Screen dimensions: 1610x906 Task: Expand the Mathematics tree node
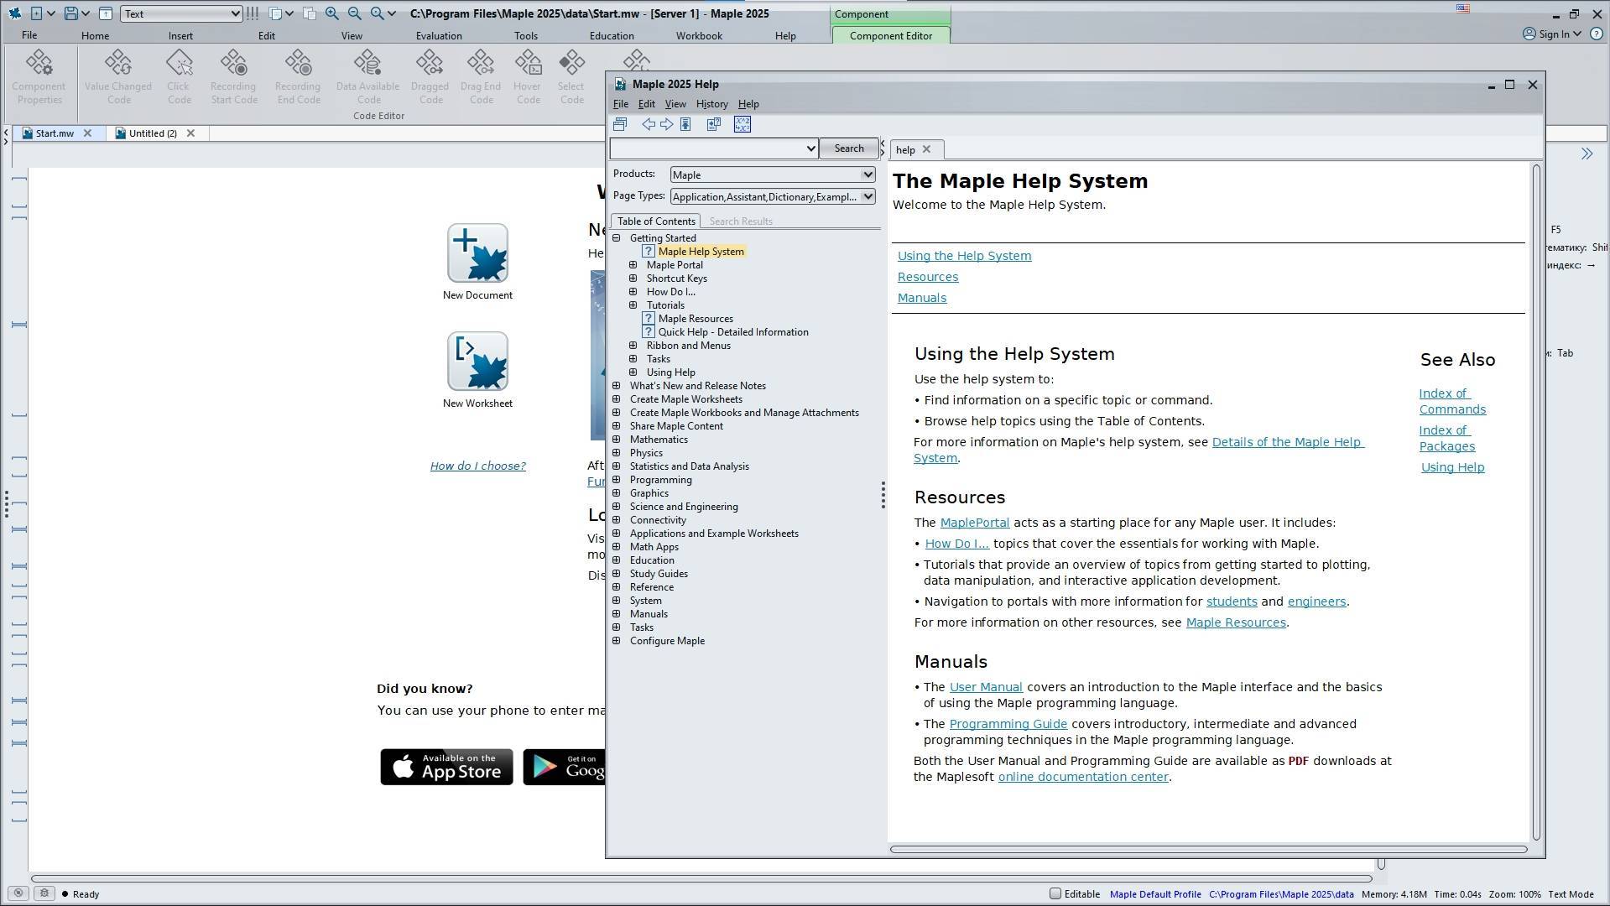(617, 440)
